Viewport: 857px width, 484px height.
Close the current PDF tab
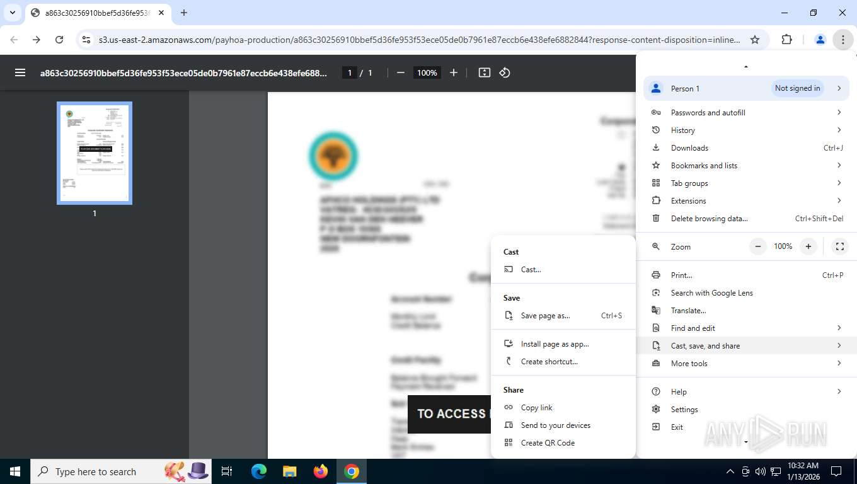[161, 13]
